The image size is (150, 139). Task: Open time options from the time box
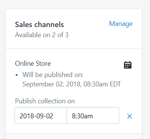tap(93, 116)
